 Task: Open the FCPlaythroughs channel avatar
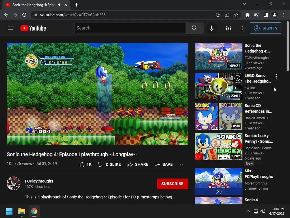click(x=14, y=183)
